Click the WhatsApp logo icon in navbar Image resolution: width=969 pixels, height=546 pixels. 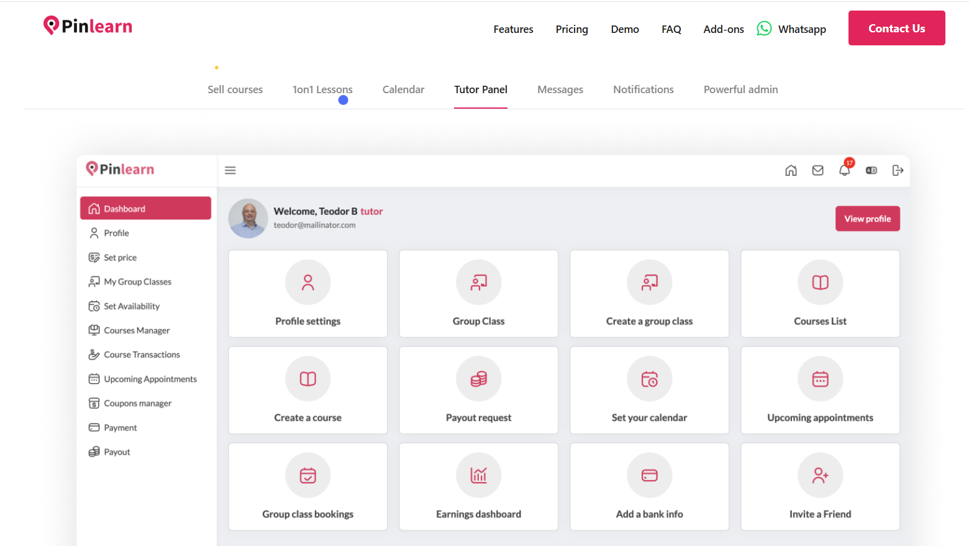(x=764, y=29)
